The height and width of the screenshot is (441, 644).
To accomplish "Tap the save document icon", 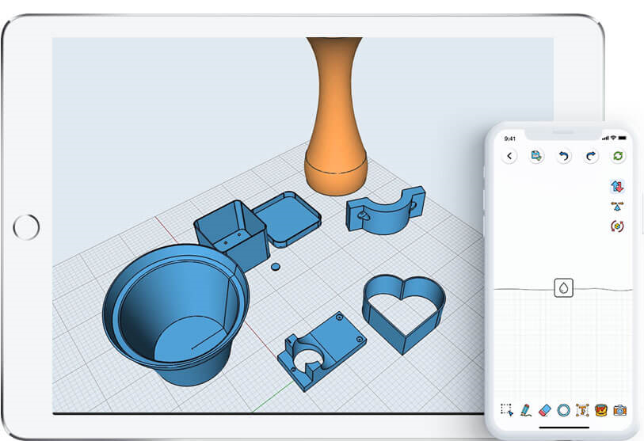I will 537,156.
